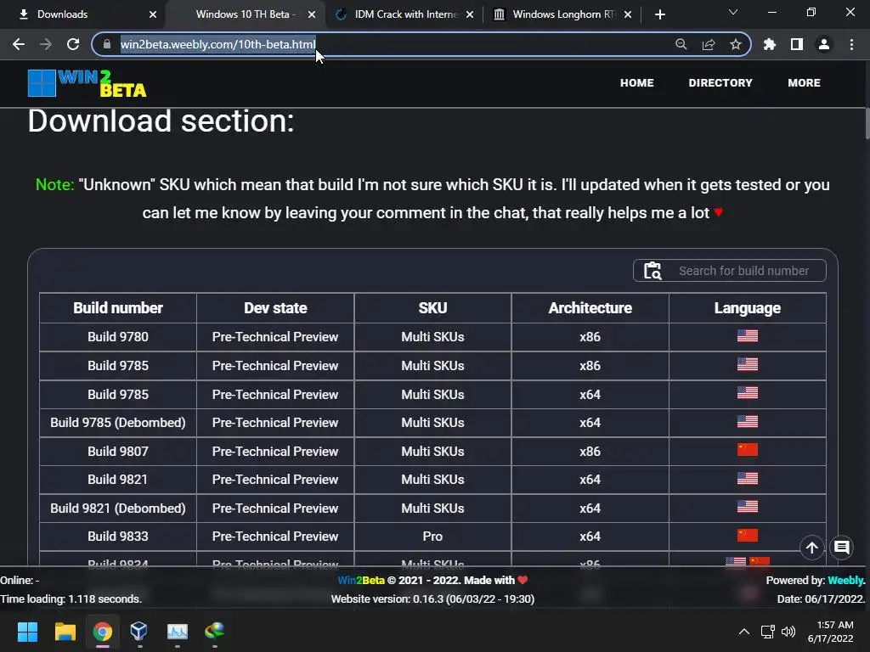Open the volume speaker tray icon
870x652 pixels.
788,632
